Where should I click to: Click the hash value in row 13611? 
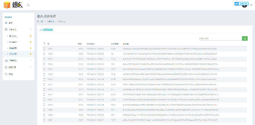tap(171, 100)
